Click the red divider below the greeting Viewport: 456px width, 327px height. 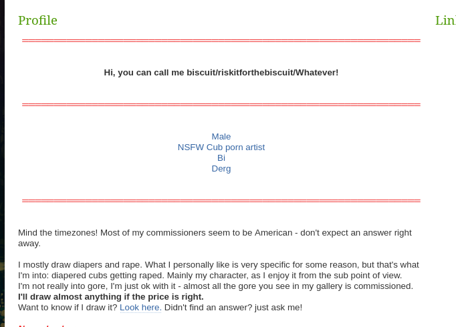221,105
